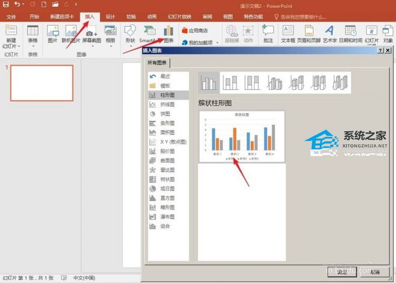Confirm with OK (确定) button

tap(342, 272)
